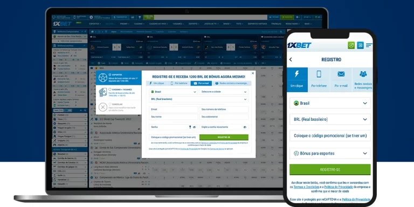
Task: Select the Por e-mail tab on phone
Action: tap(341, 80)
